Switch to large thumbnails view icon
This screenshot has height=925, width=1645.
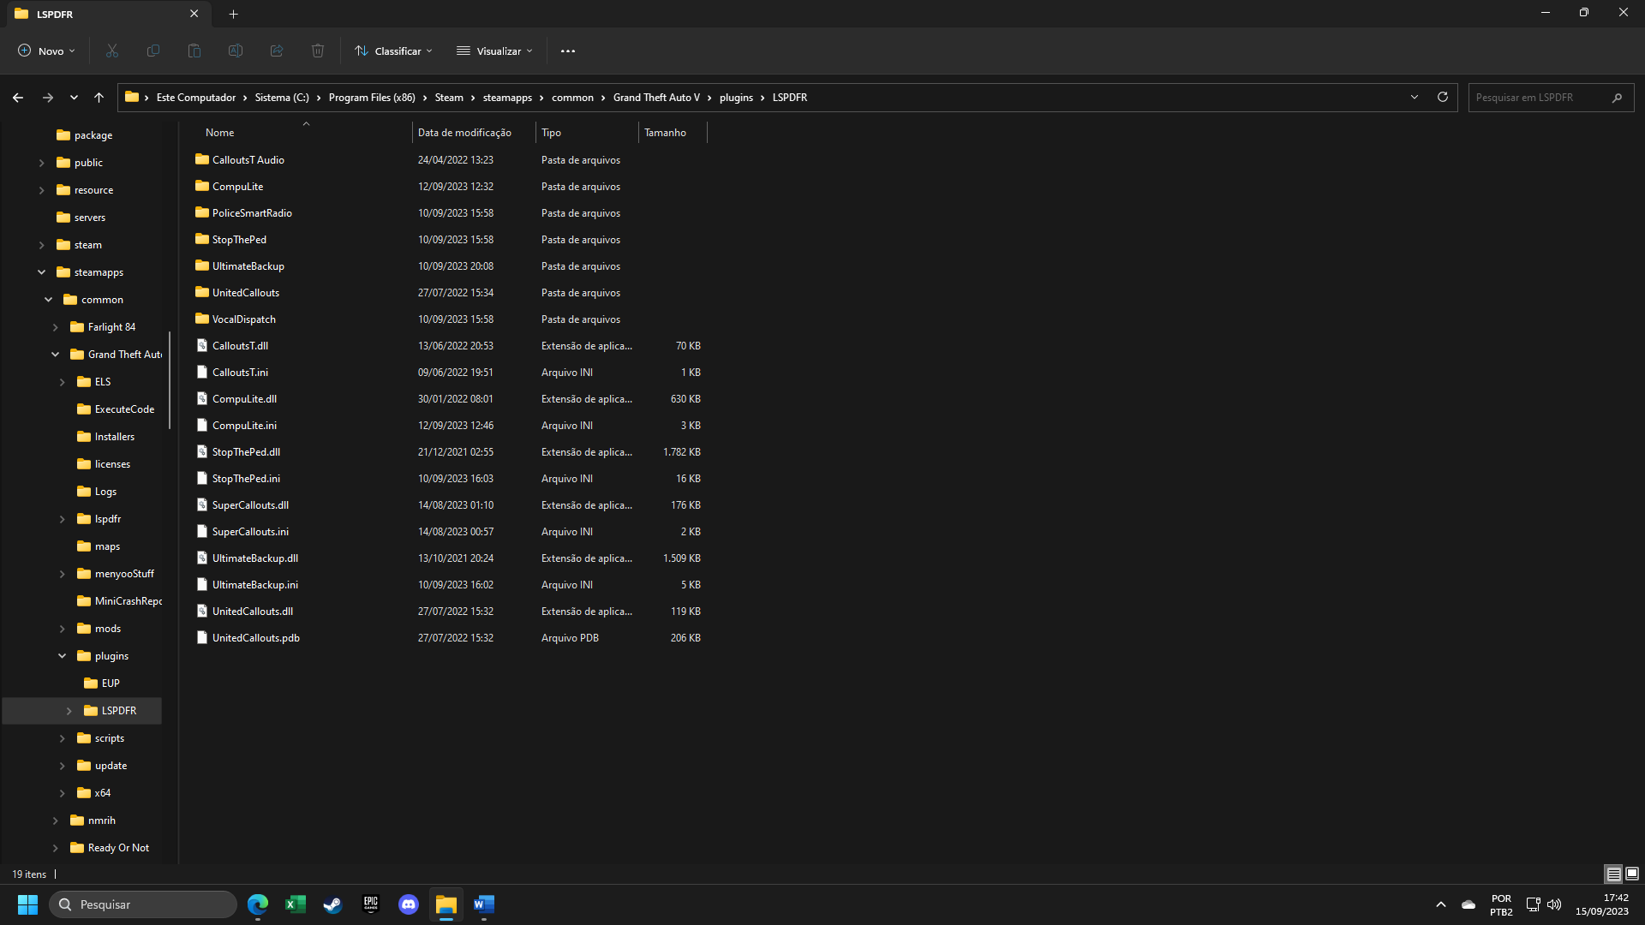(x=1632, y=874)
